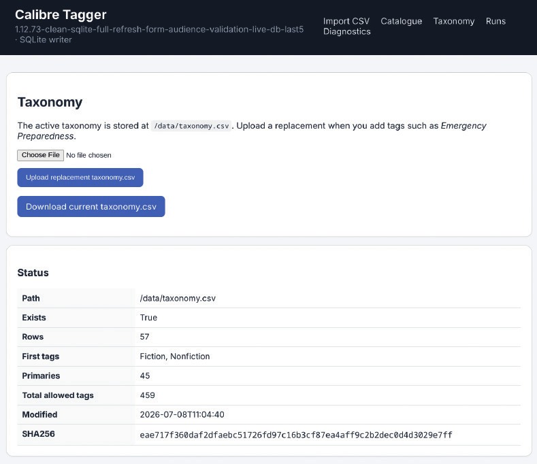This screenshot has width=537, height=464.
Task: Click the timestamp 2026-07-08T11:04:40
Action: [x=182, y=414]
